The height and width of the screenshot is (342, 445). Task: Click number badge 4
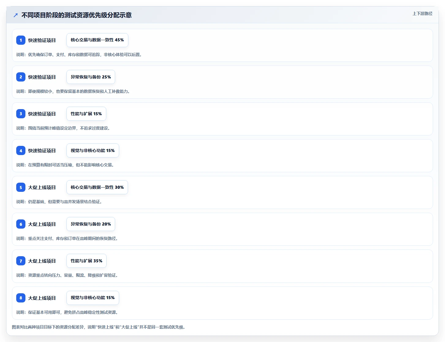pyautogui.click(x=21, y=150)
